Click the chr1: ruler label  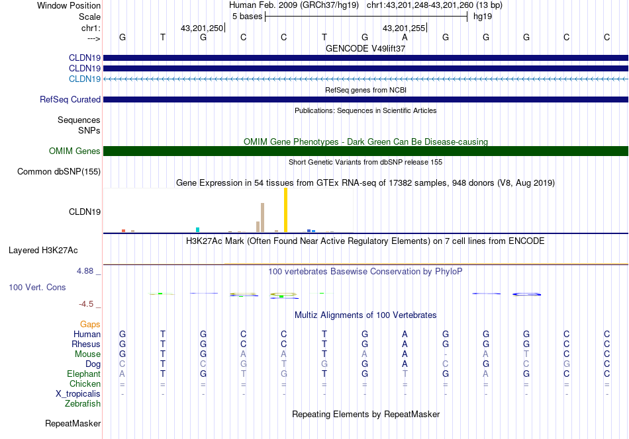pyautogui.click(x=91, y=28)
